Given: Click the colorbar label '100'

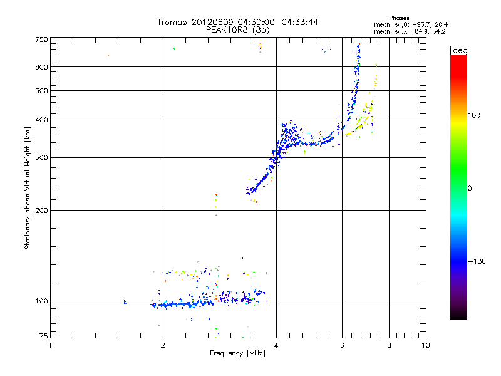Looking at the screenshot, I should pyautogui.click(x=474, y=115).
